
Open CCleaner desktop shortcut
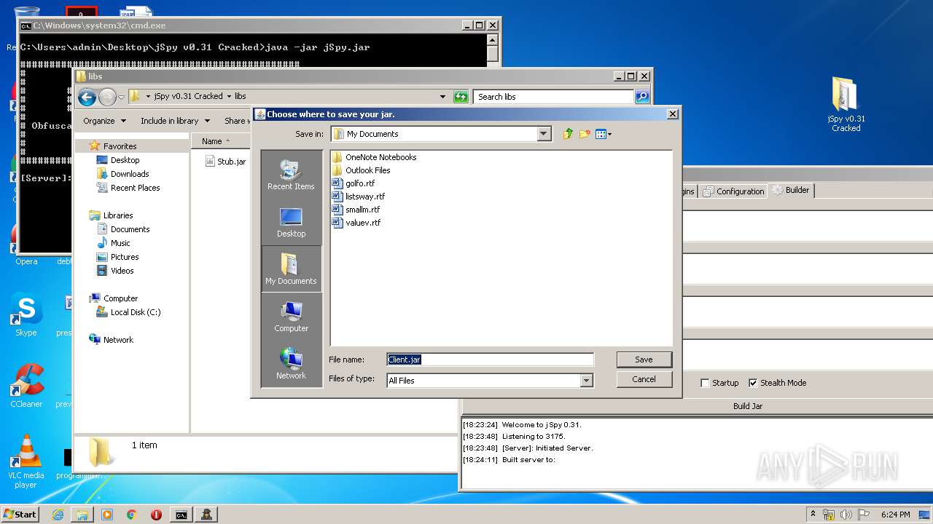26,386
